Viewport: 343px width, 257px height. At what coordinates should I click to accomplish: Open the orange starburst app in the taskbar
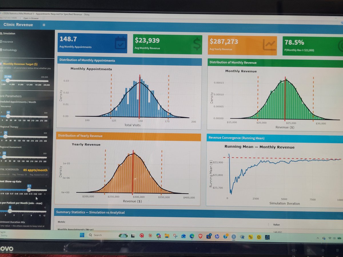point(150,236)
